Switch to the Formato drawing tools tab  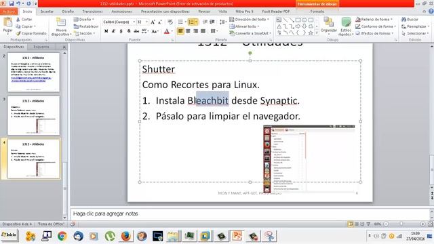[317, 12]
